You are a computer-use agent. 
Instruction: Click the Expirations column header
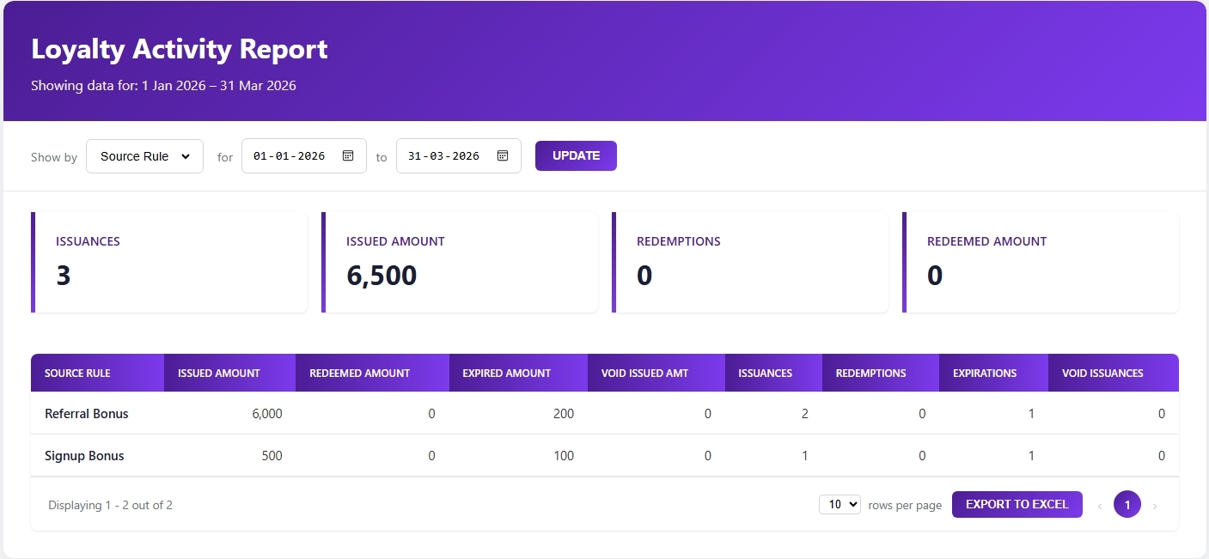[x=984, y=374]
